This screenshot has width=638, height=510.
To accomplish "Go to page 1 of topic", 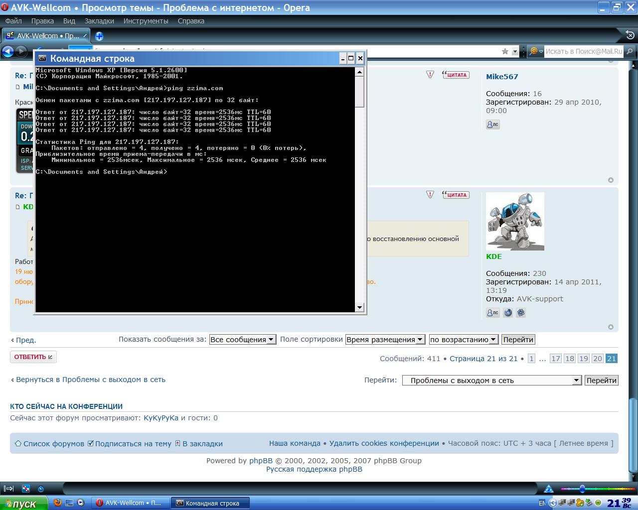I will pyautogui.click(x=531, y=359).
